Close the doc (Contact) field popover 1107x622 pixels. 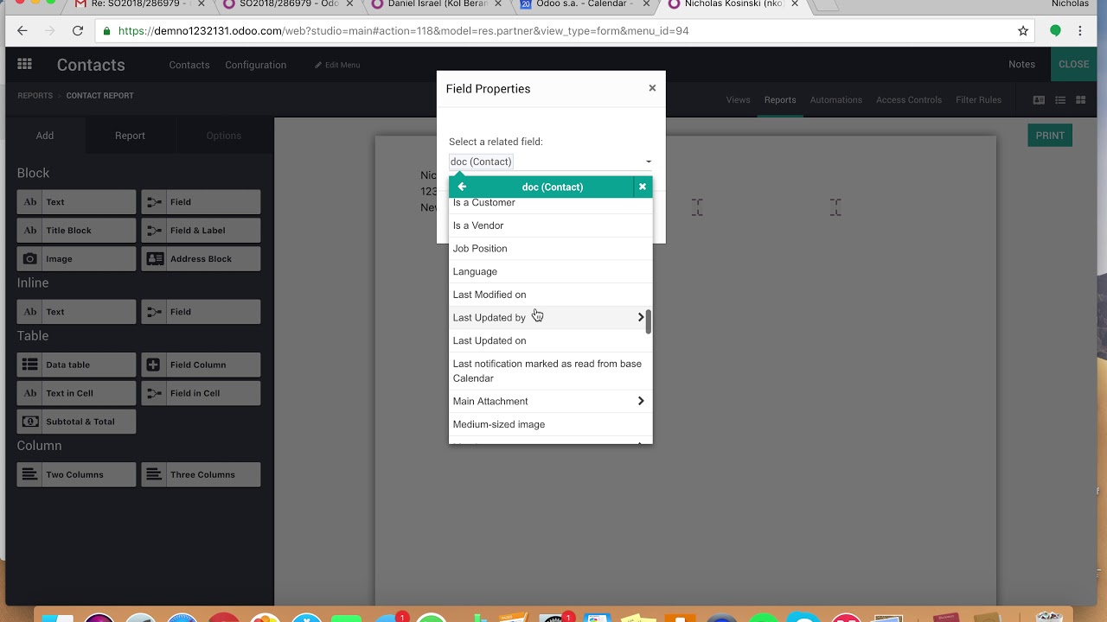click(643, 187)
